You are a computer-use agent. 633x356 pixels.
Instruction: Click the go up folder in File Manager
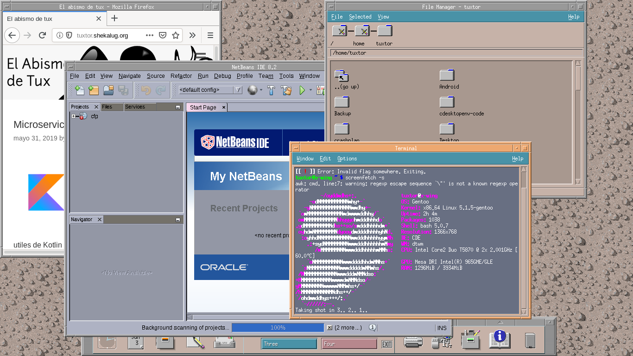pos(342,76)
